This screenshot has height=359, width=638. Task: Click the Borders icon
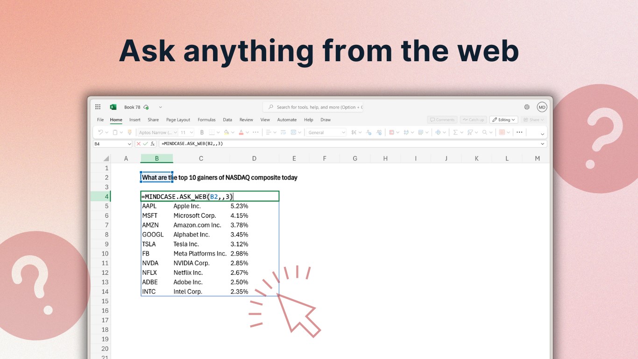[x=212, y=132]
